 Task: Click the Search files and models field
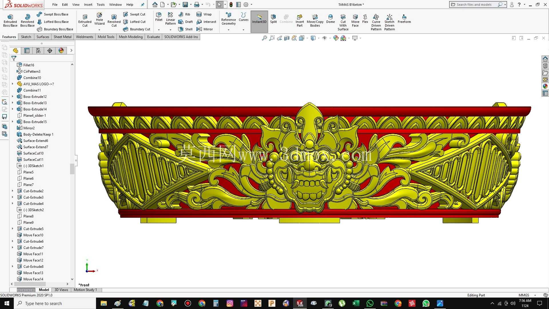coord(475,5)
